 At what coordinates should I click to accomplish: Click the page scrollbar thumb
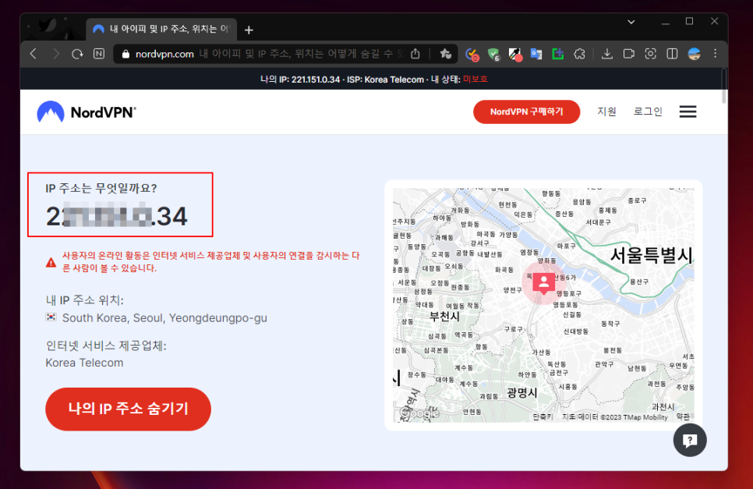724,86
